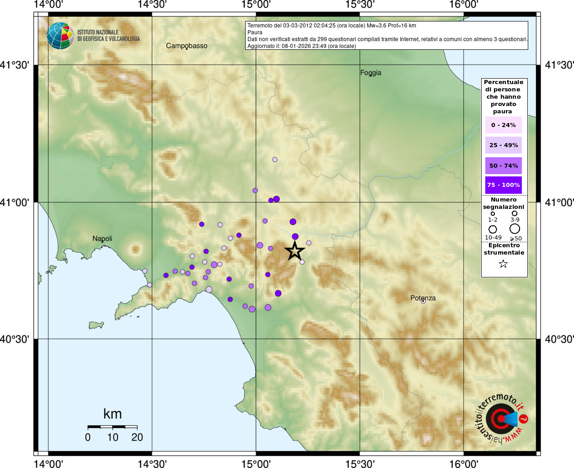The height and width of the screenshot is (468, 574).
Task: Click the black epicenter star on map
Action: click(x=295, y=251)
